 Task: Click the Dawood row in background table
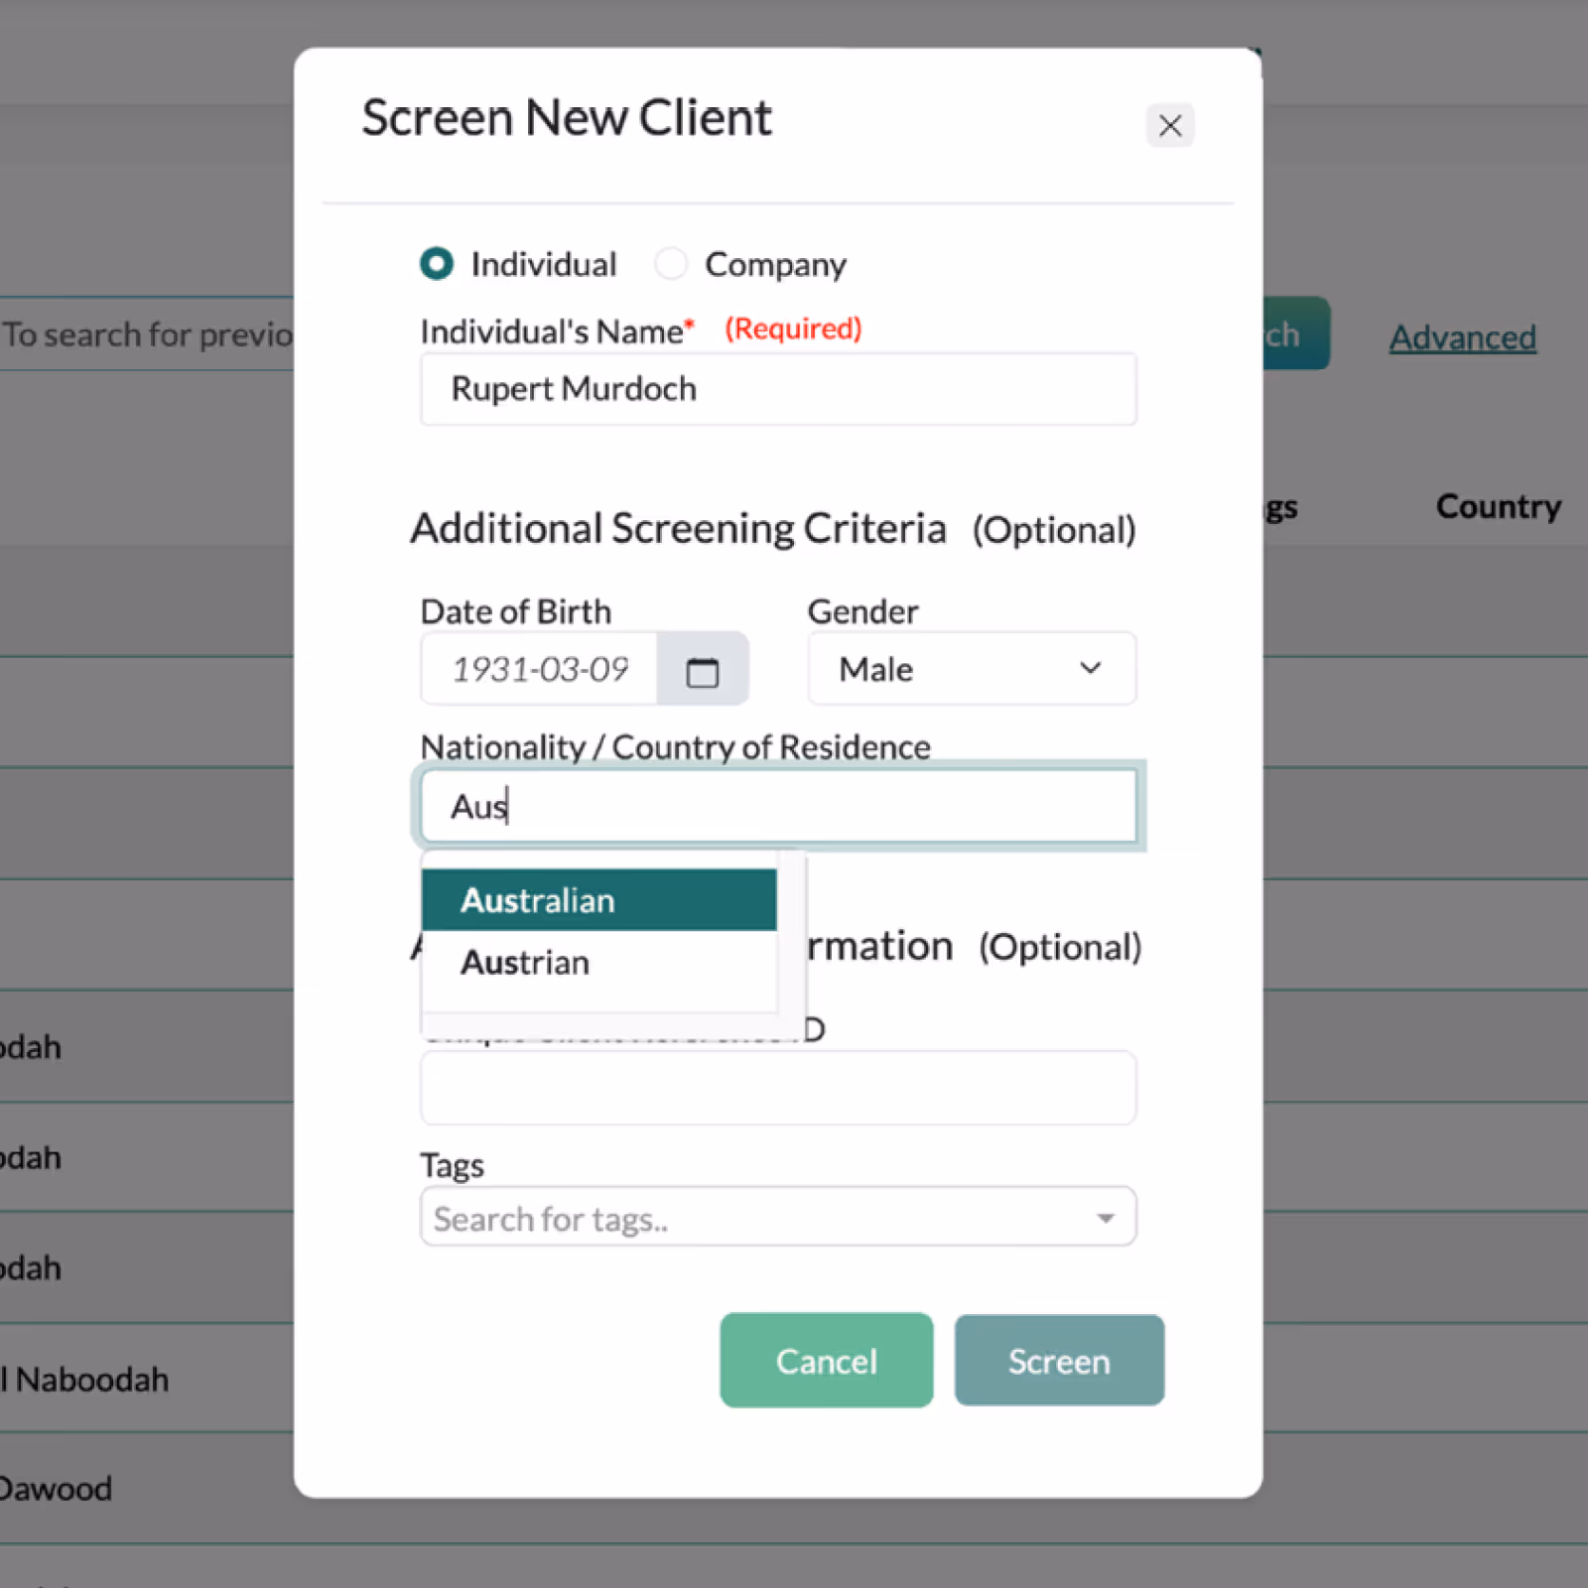[x=147, y=1488]
